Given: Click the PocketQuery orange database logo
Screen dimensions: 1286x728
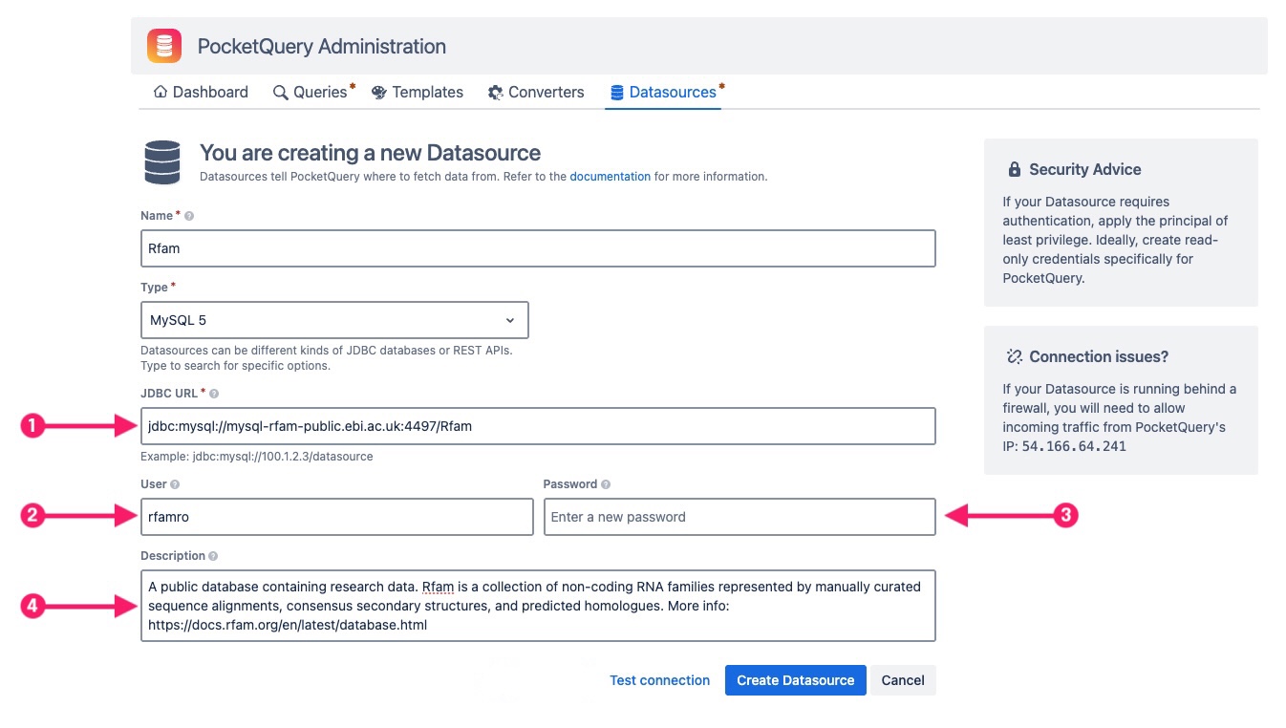Looking at the screenshot, I should click(x=164, y=46).
